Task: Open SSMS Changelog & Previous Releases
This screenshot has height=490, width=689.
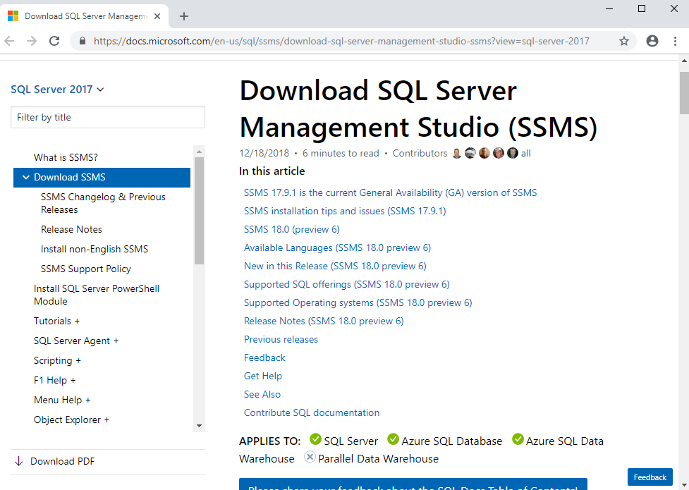Action: [103, 203]
